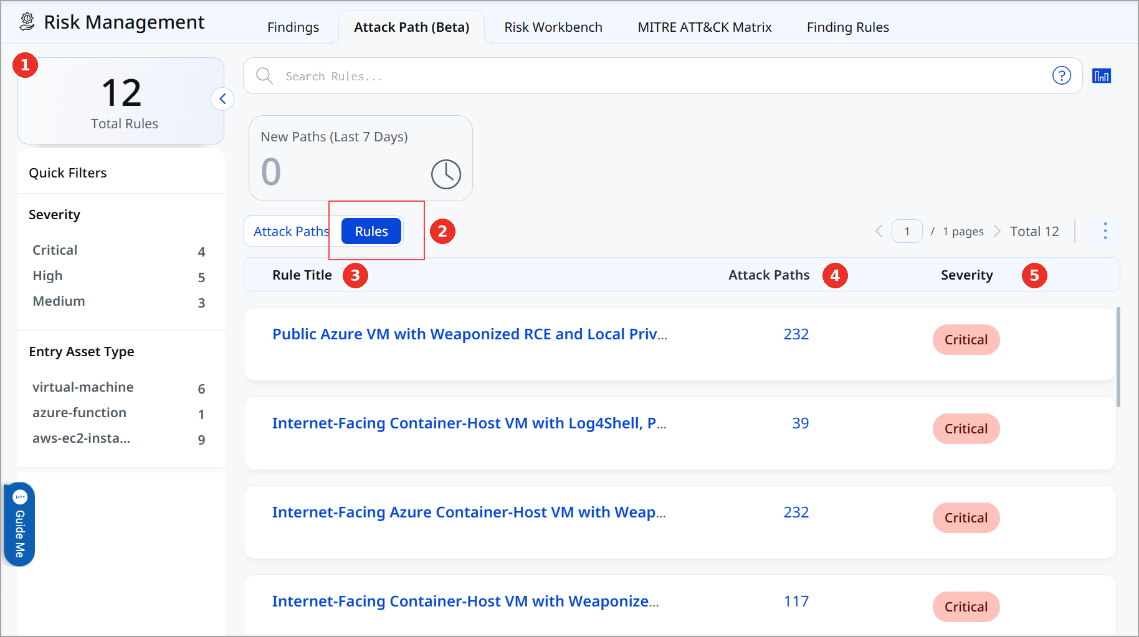Click the 12 Total Rules card
The height and width of the screenshot is (637, 1139).
point(121,101)
